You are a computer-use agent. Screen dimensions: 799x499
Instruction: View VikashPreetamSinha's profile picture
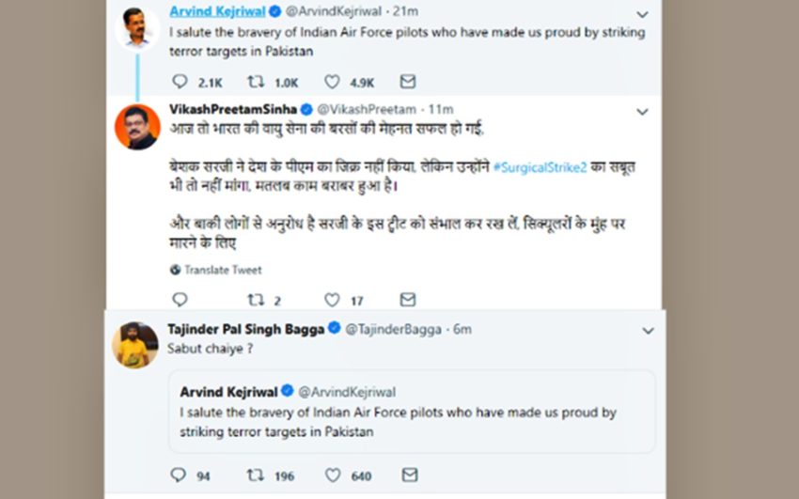137,127
